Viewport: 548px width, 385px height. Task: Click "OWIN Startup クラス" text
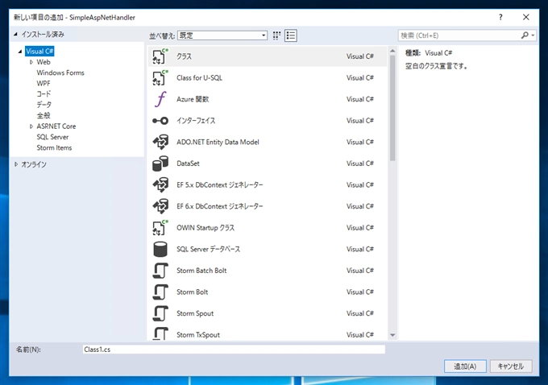(x=205, y=228)
